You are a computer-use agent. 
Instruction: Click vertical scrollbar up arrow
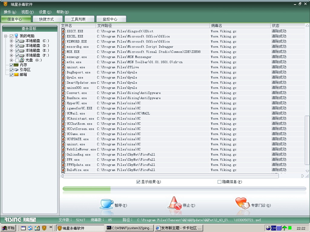[x=307, y=26]
